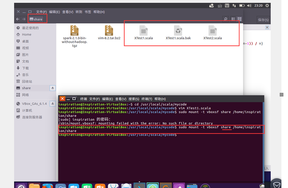This screenshot has width=288, height=188.
Task: Open the file manager 编辑(E) menu
Action: (54, 12)
